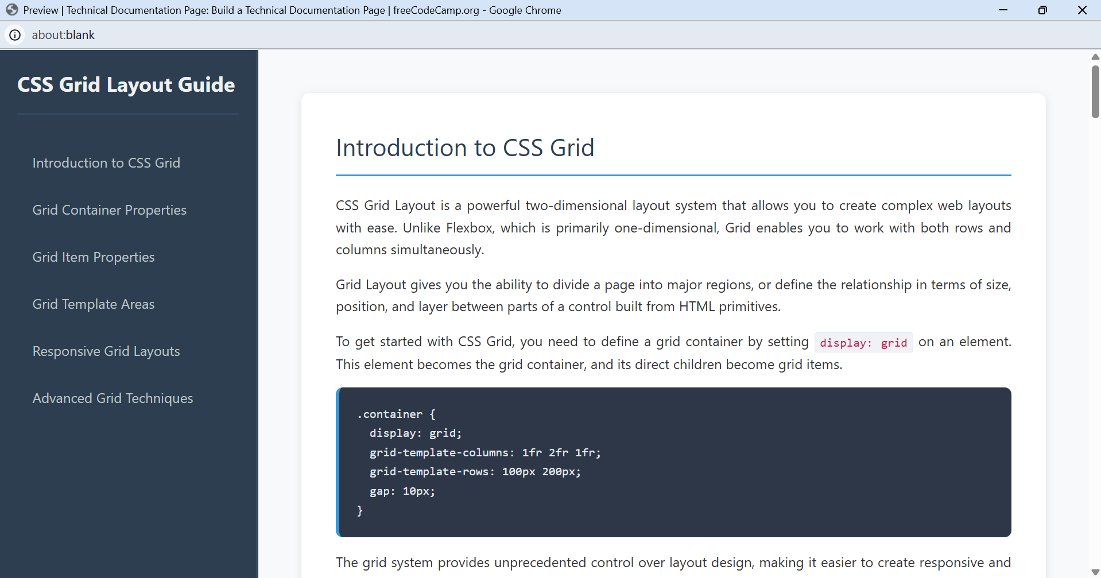This screenshot has height=578, width=1101.
Task: Click the scrollbar down arrow
Action: [1095, 572]
